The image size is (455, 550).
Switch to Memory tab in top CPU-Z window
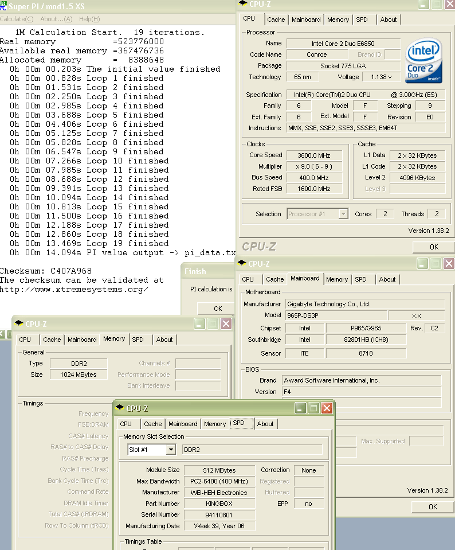tap(338, 19)
